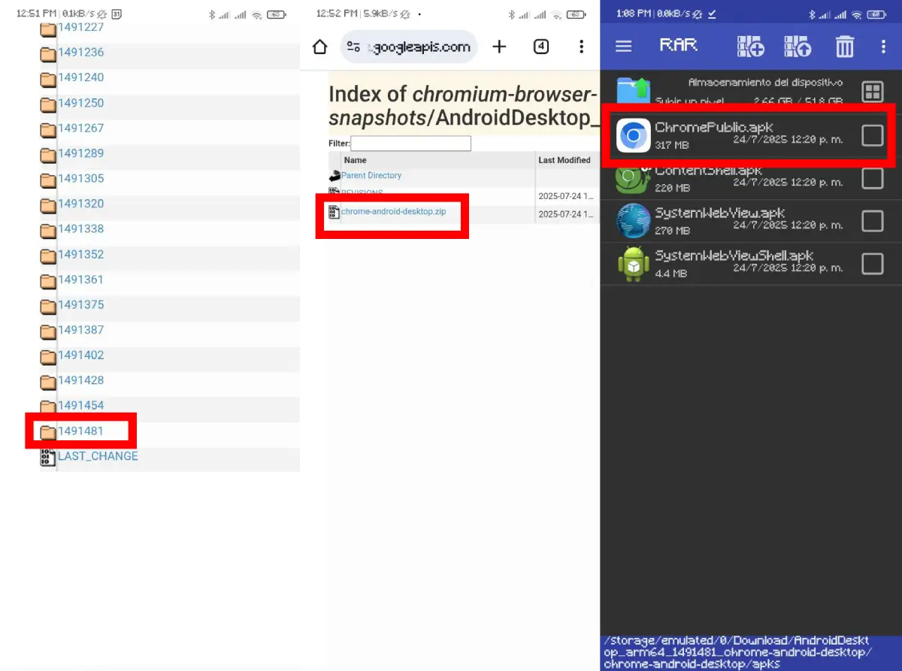The image size is (902, 671).
Task: Check the SystemWebViewShell.apk checkbox
Action: pyautogui.click(x=872, y=264)
